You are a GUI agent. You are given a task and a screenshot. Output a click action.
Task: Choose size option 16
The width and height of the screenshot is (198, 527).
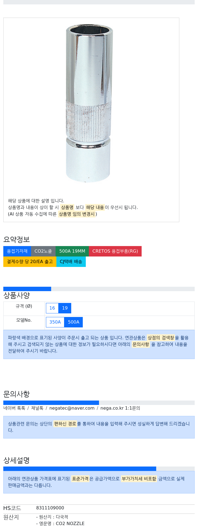52,308
